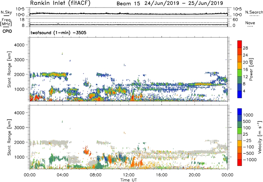
Task: Click the frequency axis label 18
Action: point(22,20)
